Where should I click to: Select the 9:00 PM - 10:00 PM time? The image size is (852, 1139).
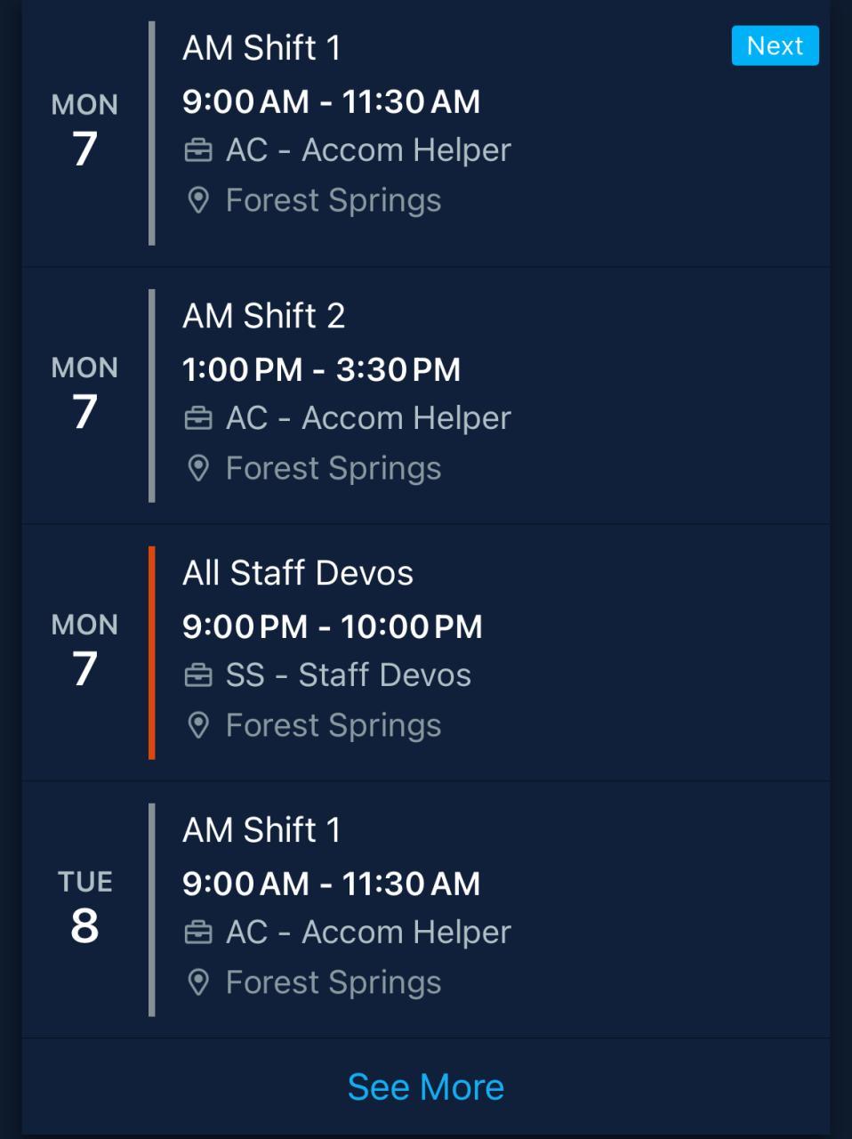point(333,626)
